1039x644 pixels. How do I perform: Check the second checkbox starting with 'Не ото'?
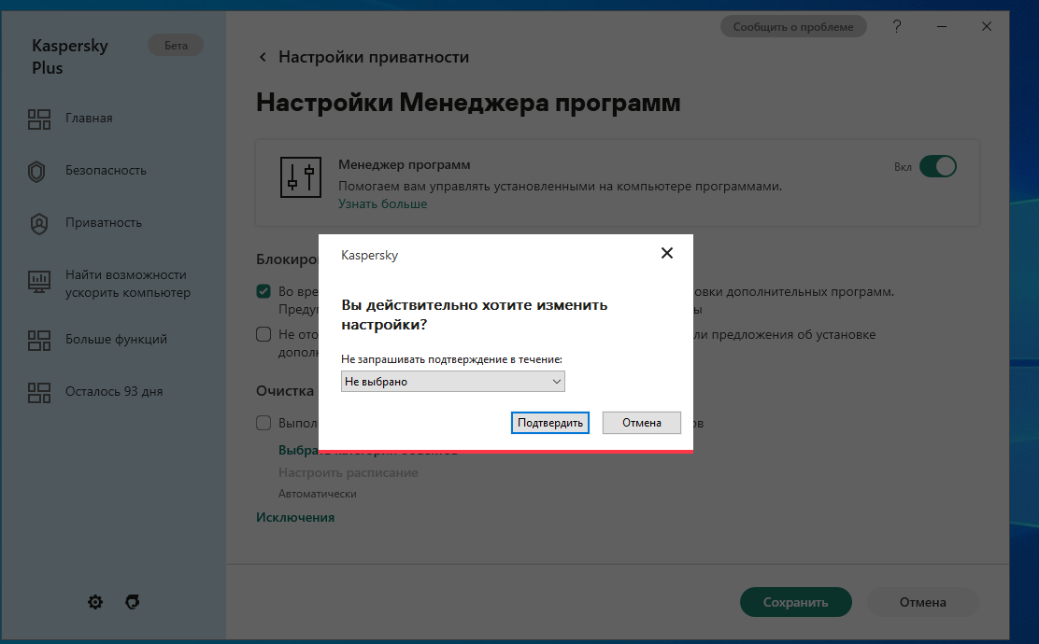coord(263,334)
